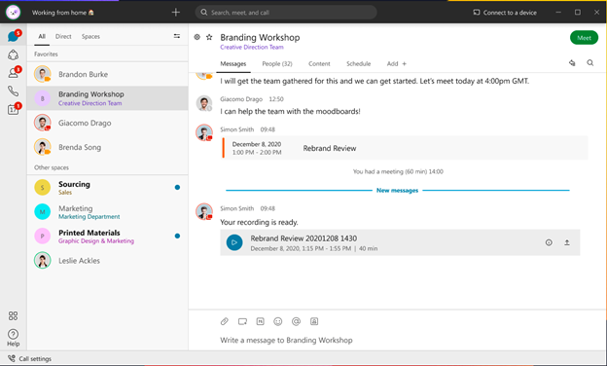
Task: Switch to the Schedule tab
Action: 359,64
